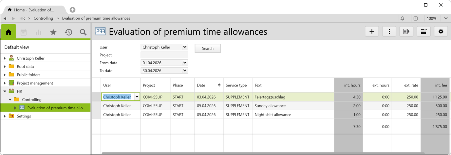The image size is (451, 155).
Task: Open the settings gear in toolbar
Action: tap(441, 31)
